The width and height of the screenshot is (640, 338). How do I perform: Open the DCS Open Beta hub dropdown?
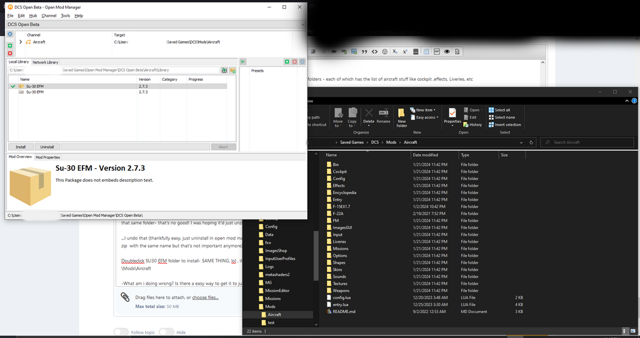(x=303, y=24)
